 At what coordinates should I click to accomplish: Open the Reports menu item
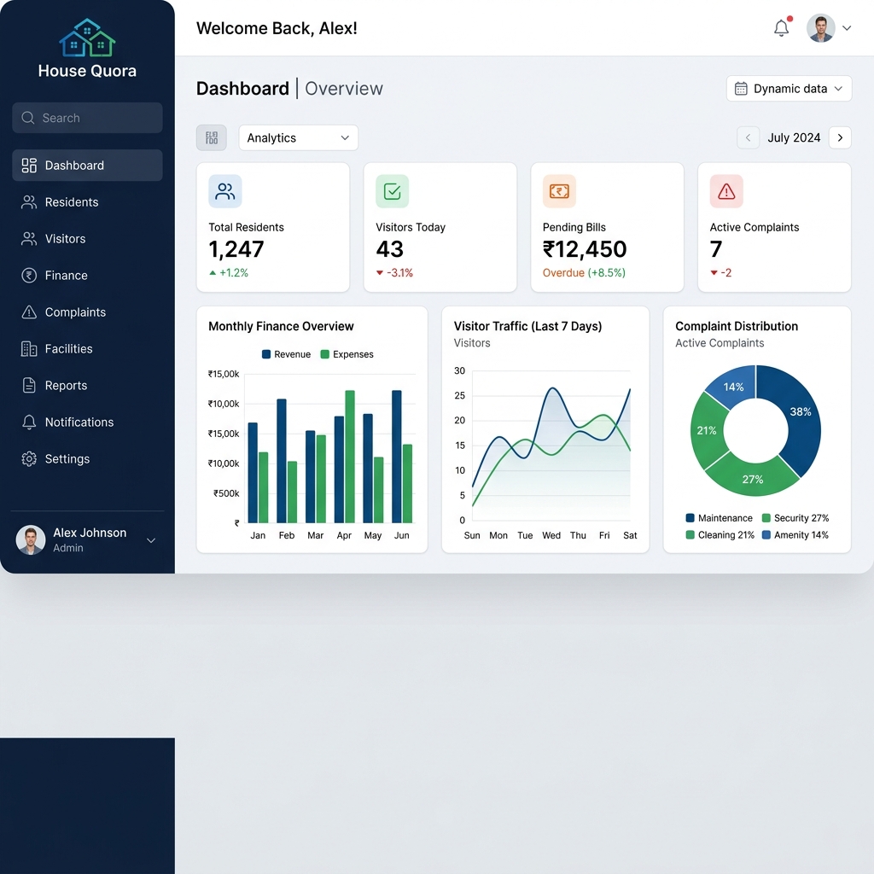pyautogui.click(x=88, y=385)
